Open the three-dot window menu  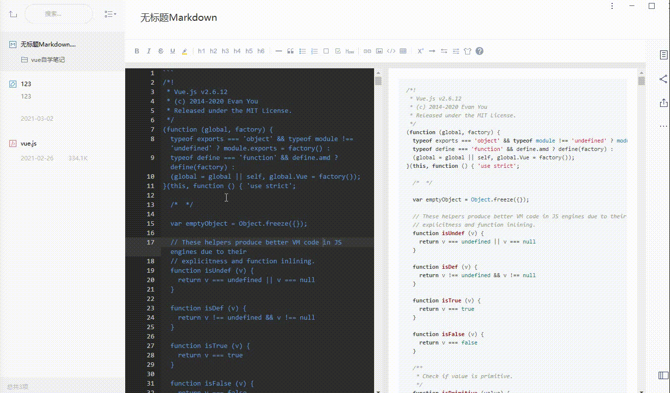[612, 6]
